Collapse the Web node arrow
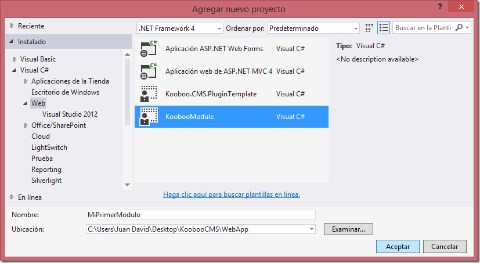The height and width of the screenshot is (263, 480). pos(25,103)
